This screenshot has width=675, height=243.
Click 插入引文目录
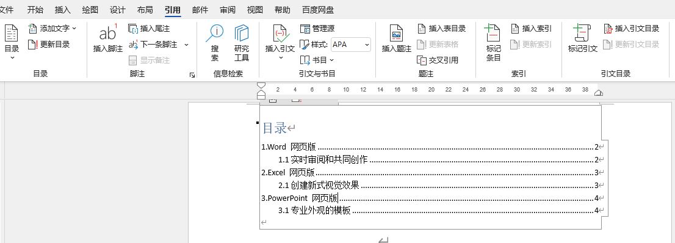(x=632, y=29)
